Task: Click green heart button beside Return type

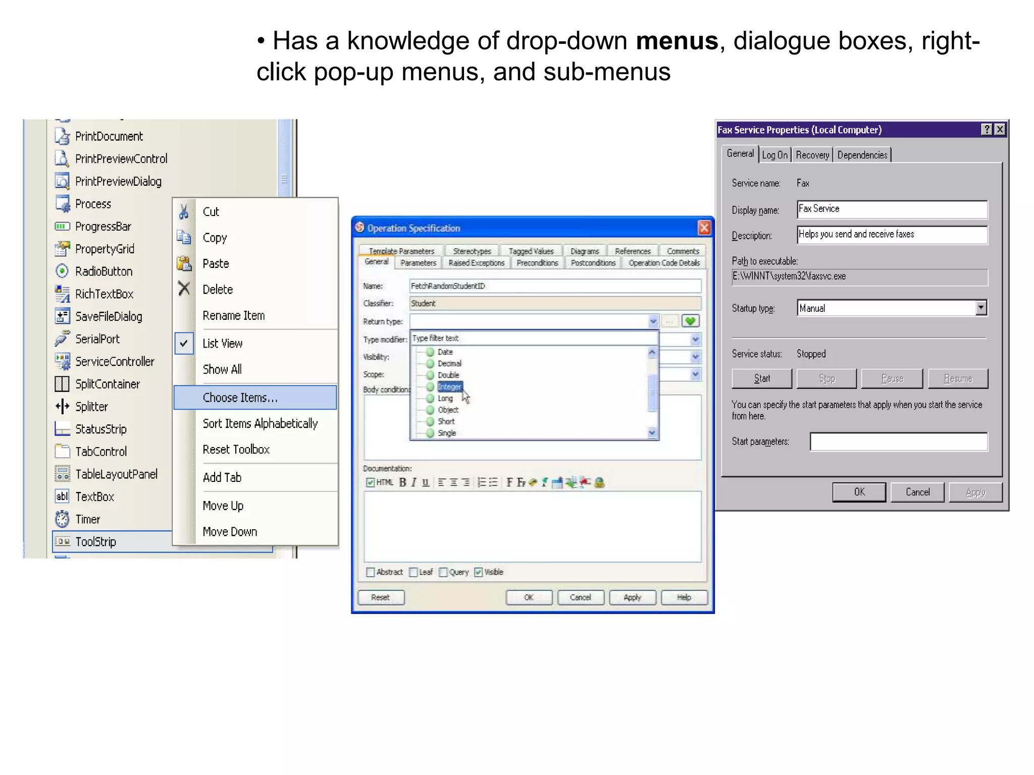Action: (x=690, y=321)
